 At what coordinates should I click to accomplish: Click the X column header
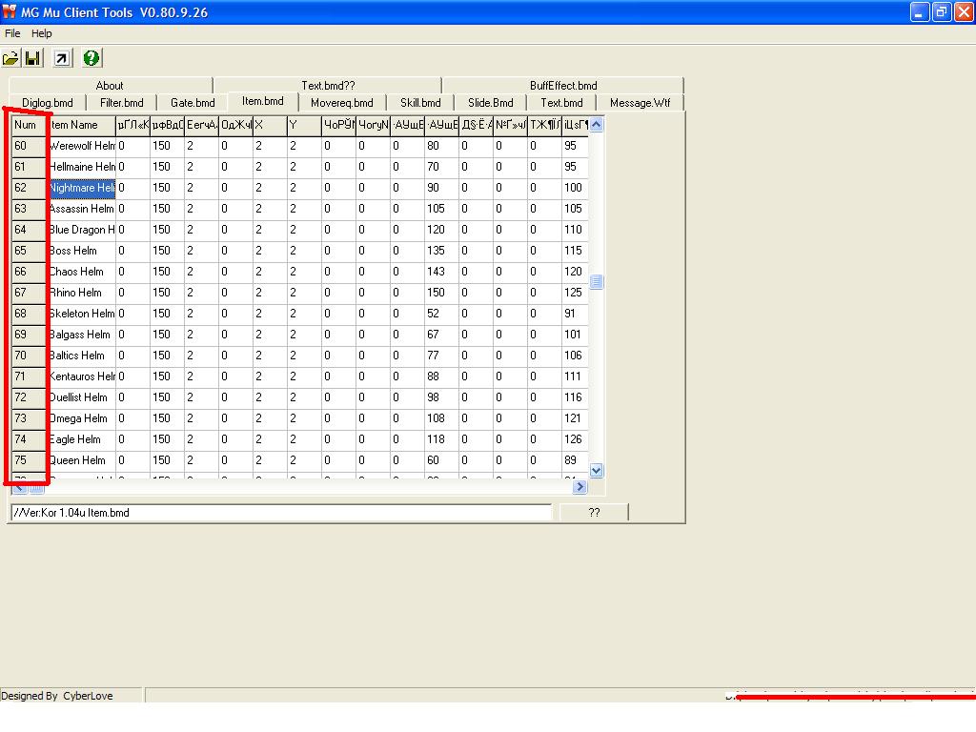click(270, 125)
